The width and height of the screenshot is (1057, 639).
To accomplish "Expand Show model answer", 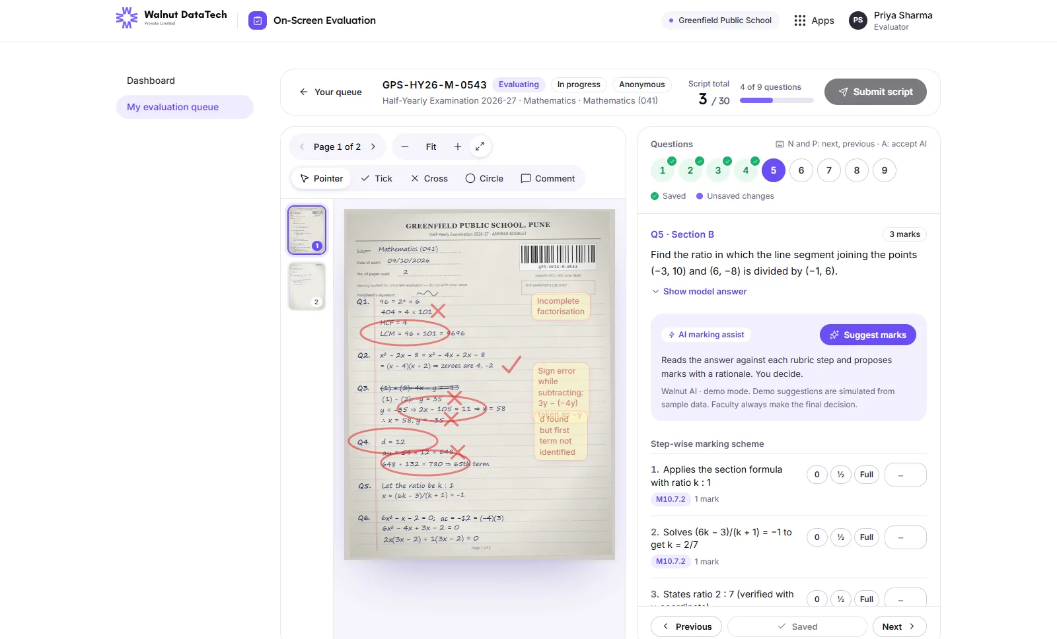I will [x=699, y=291].
